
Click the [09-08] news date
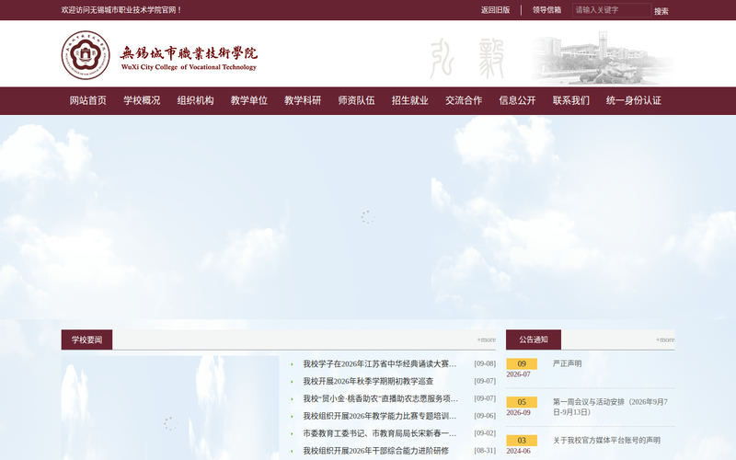coord(485,363)
